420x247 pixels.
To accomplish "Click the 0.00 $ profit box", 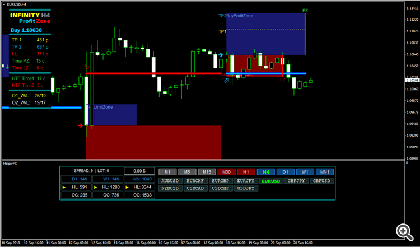I will pos(139,171).
